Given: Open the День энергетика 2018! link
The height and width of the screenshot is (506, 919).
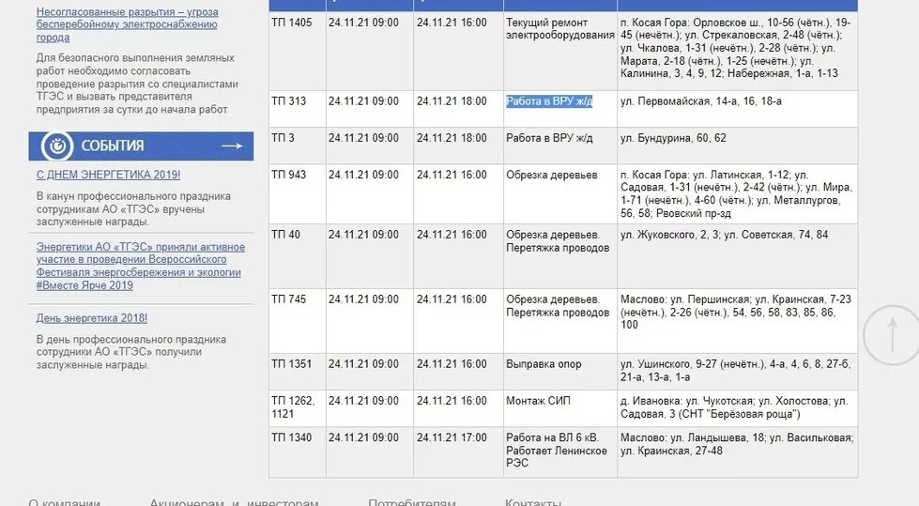Looking at the screenshot, I should [x=92, y=318].
